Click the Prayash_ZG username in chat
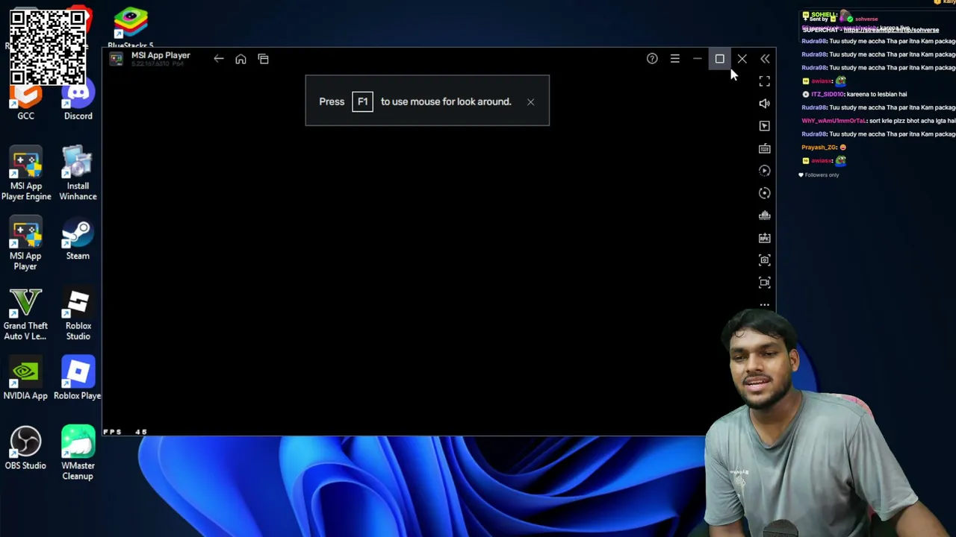 [819, 148]
